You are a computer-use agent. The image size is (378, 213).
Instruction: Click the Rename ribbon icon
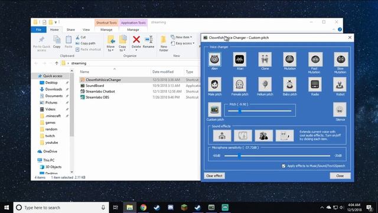(x=148, y=42)
